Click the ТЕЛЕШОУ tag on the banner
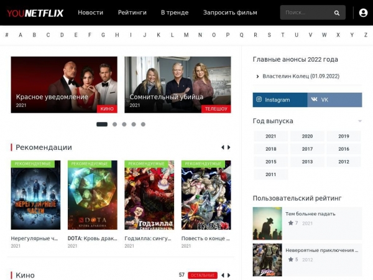373x280 pixels. point(216,109)
